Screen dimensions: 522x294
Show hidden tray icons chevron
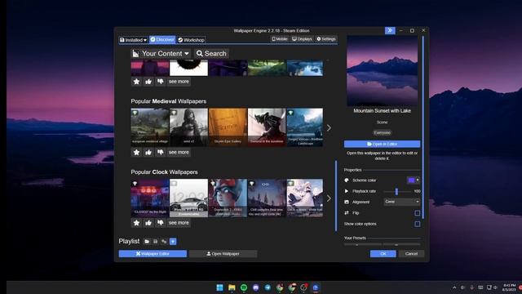point(454,287)
